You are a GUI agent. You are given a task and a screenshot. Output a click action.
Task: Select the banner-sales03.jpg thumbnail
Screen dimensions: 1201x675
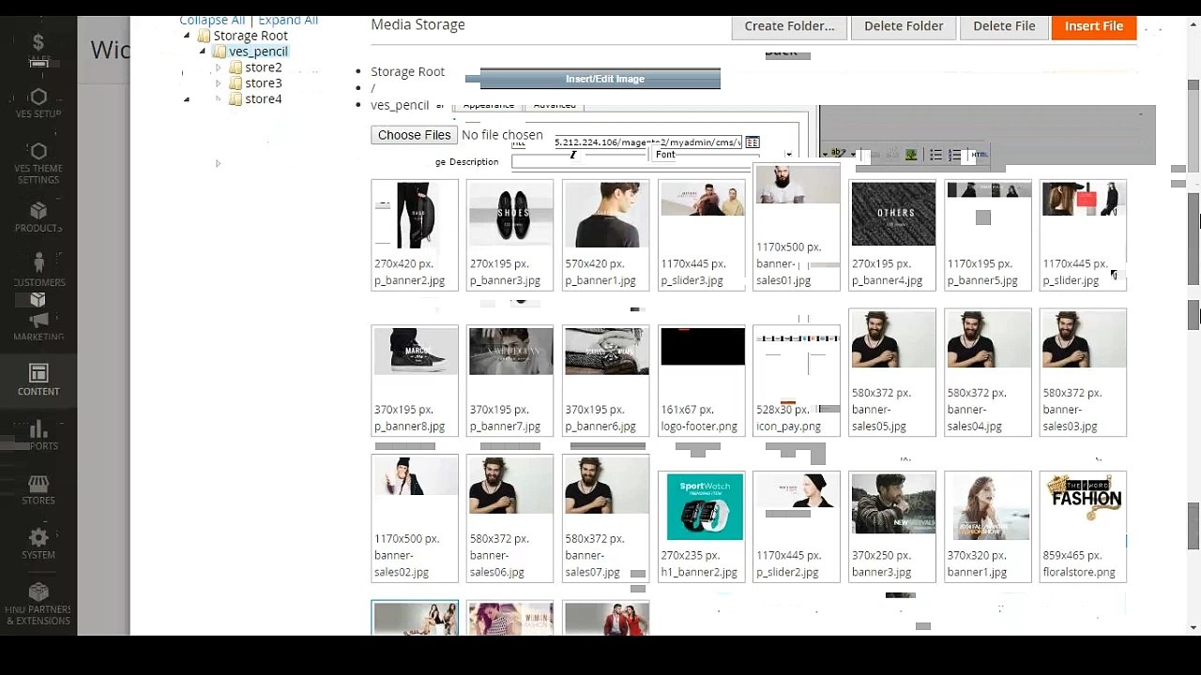pos(1084,373)
